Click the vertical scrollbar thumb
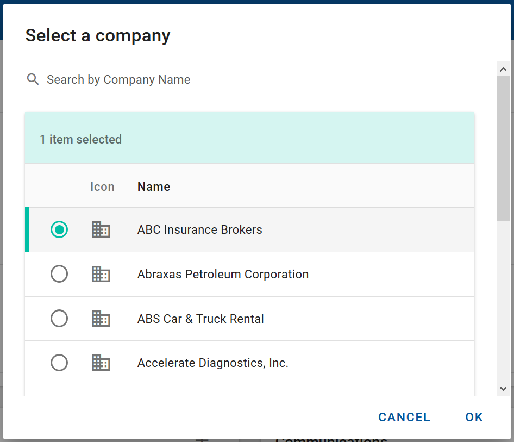Screen dimensions: 514x442 click(x=503, y=147)
